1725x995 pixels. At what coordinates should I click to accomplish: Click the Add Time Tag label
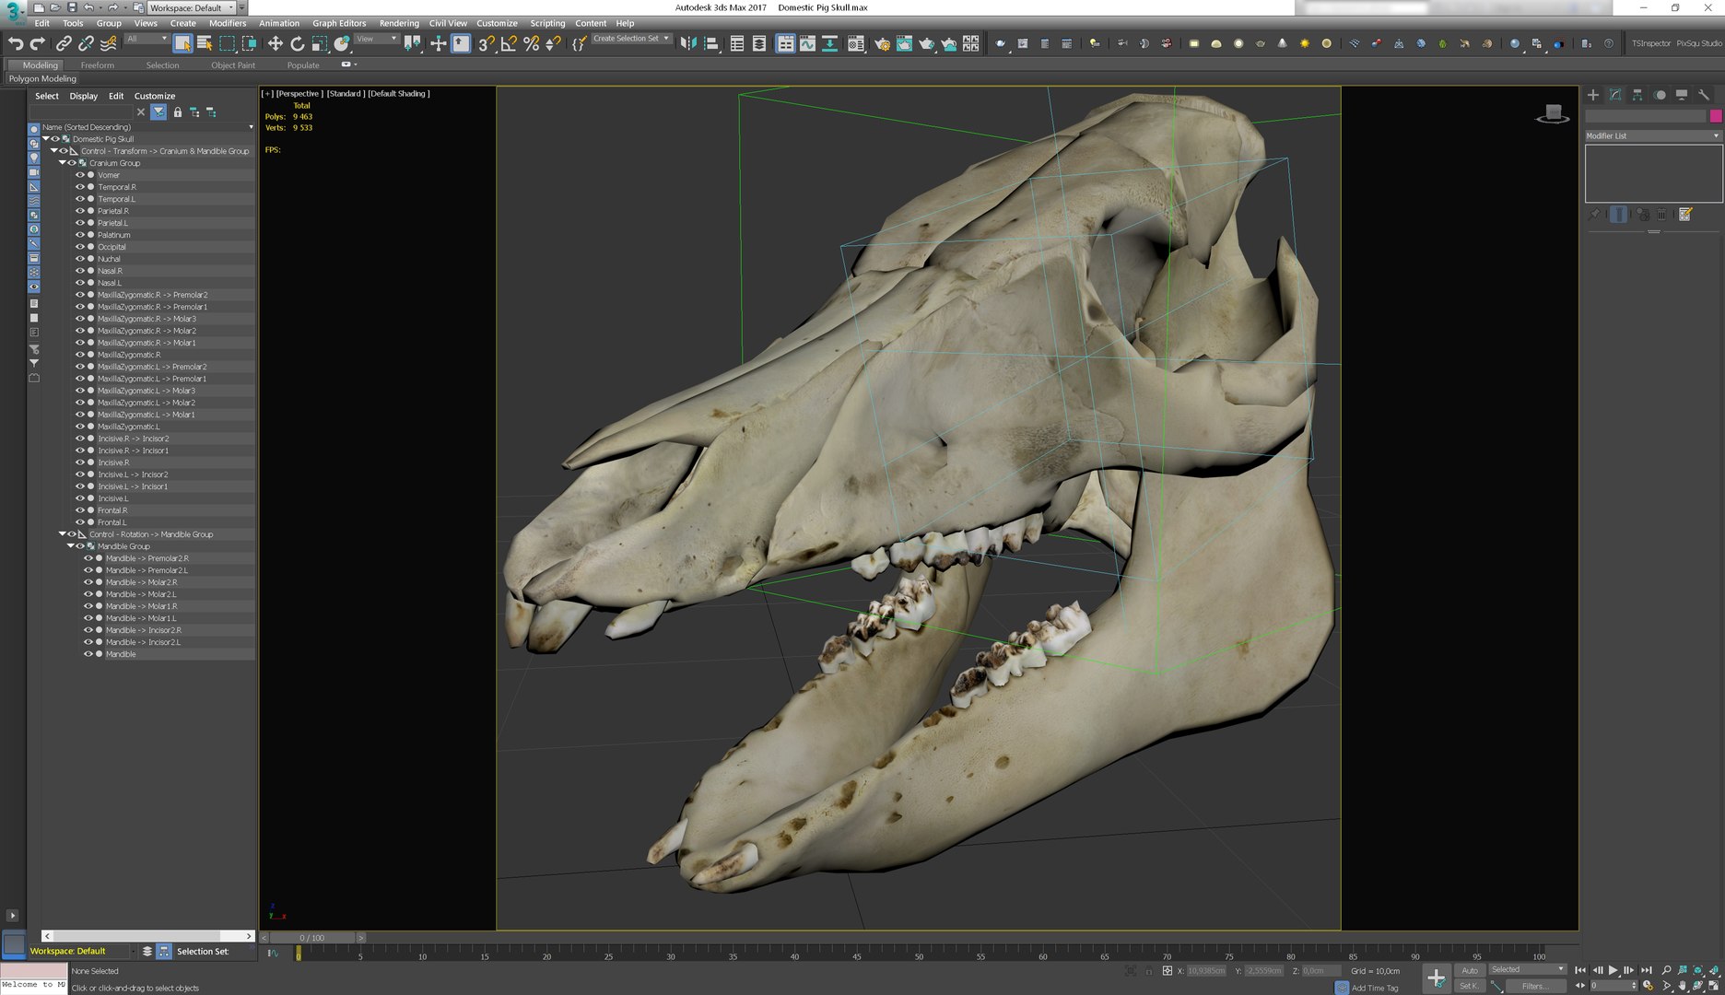pos(1375,988)
